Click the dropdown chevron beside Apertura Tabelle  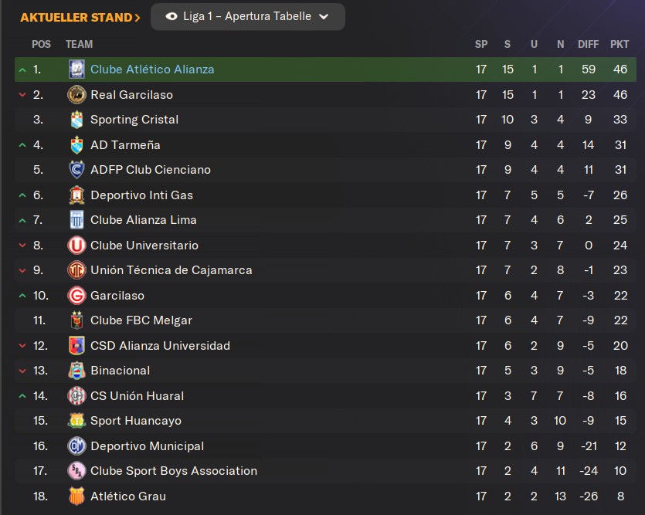324,17
